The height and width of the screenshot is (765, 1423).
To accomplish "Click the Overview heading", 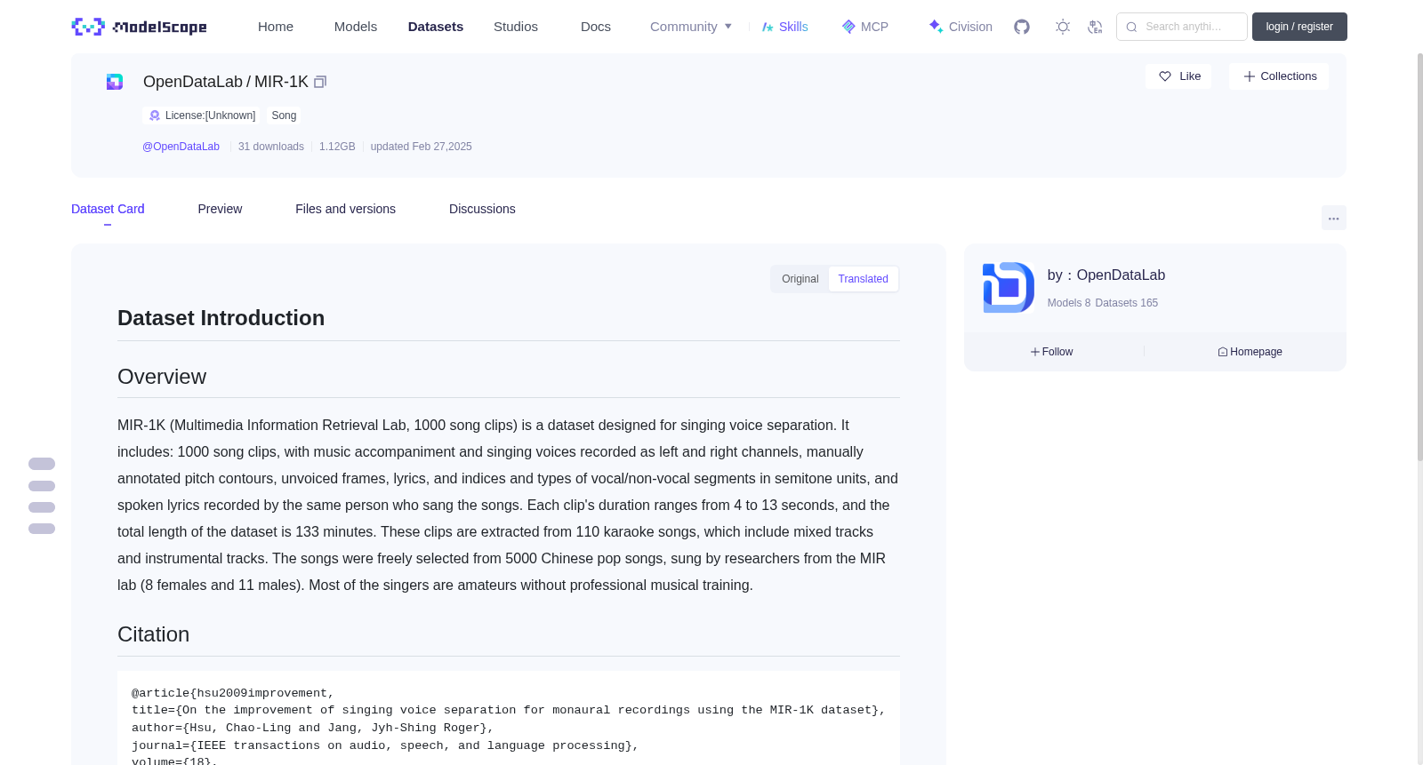I will (x=162, y=377).
